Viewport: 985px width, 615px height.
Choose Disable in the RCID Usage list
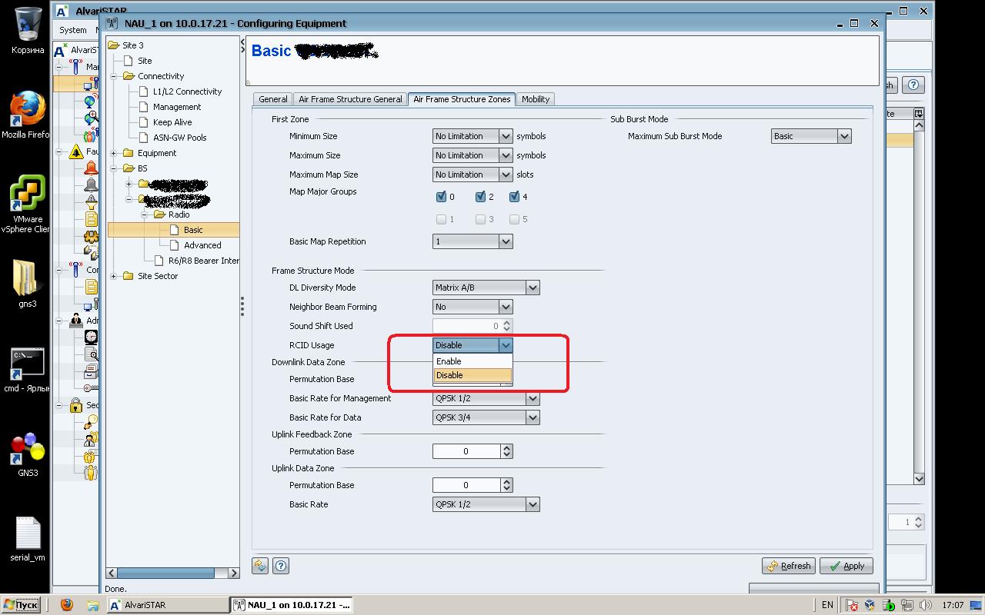coord(472,375)
